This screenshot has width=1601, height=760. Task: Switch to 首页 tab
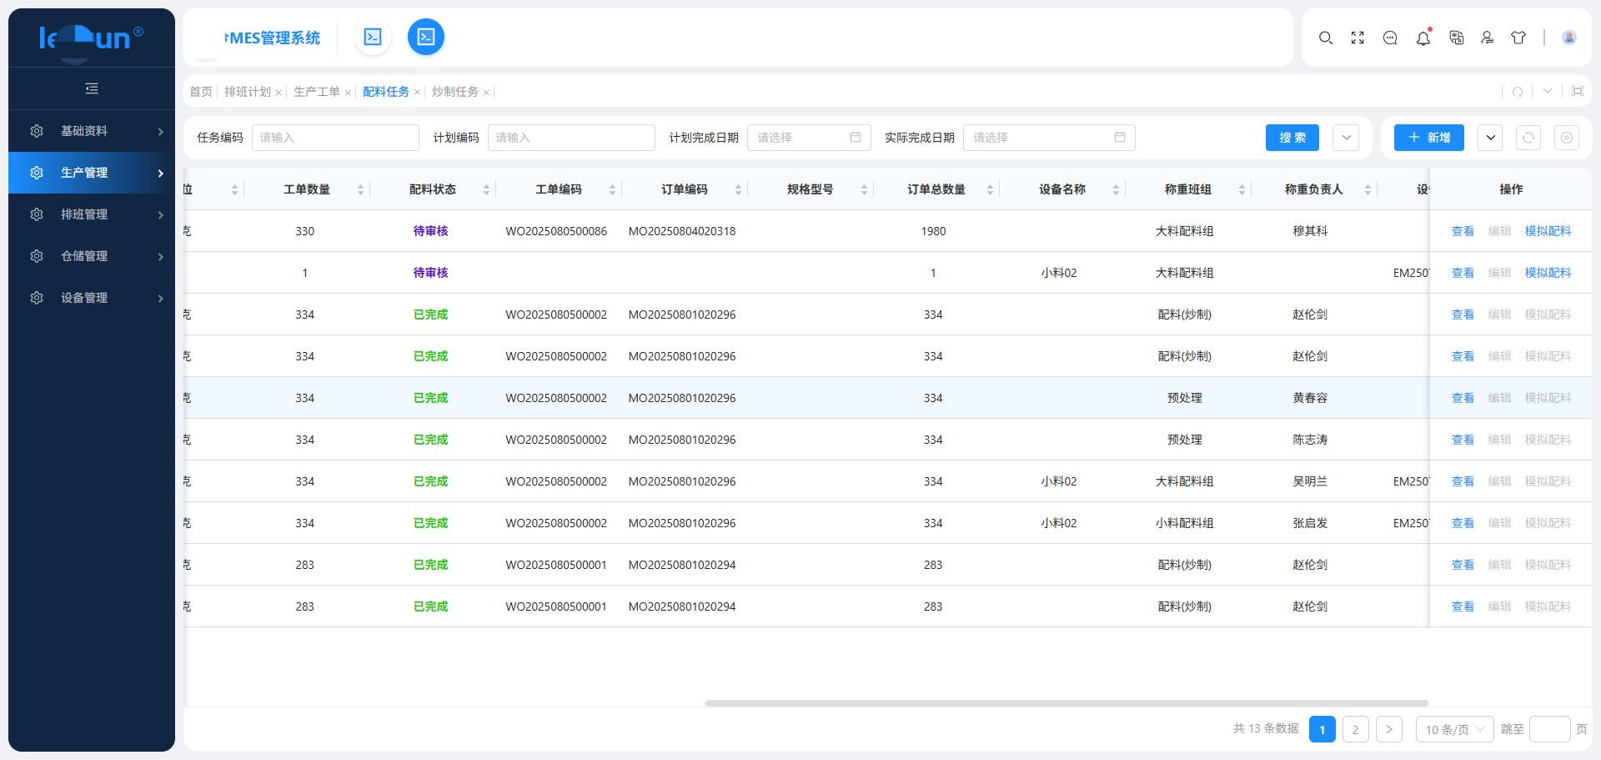tap(200, 92)
